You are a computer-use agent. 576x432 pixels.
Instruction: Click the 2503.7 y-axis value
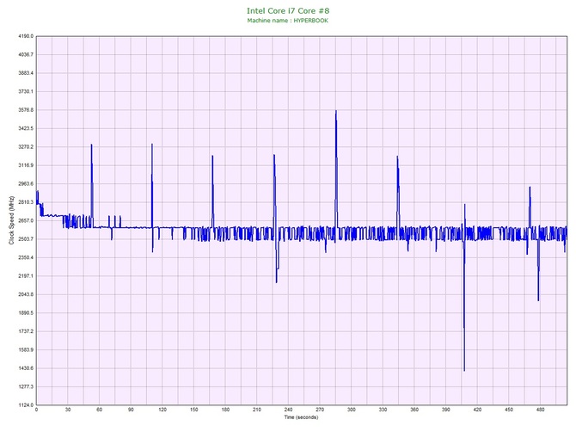click(x=26, y=239)
